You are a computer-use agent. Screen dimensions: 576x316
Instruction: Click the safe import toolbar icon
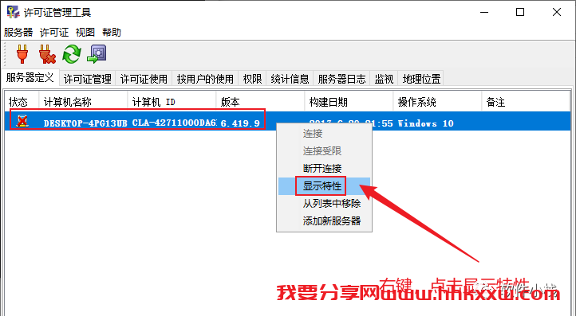[97, 54]
